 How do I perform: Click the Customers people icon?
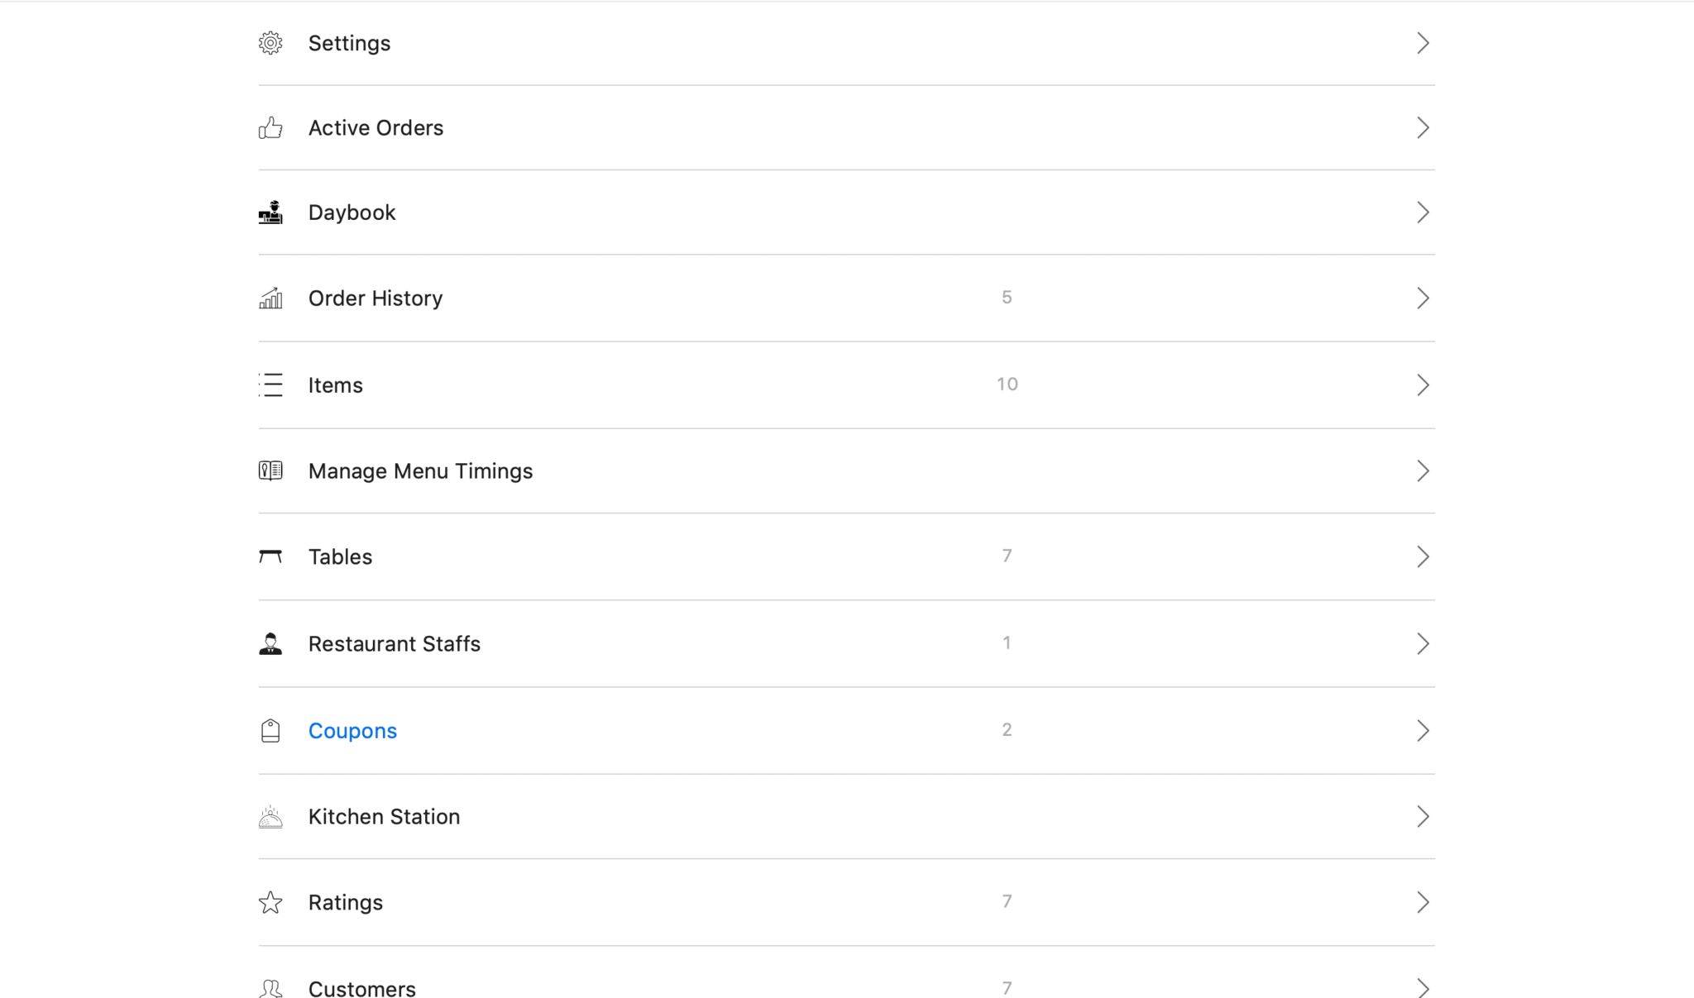tap(271, 987)
